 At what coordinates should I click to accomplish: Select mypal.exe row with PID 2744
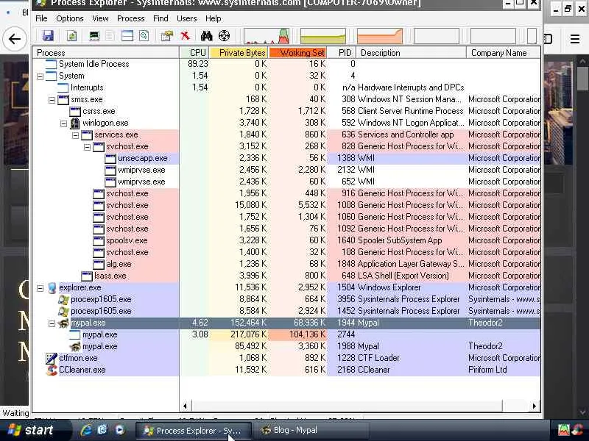click(286, 334)
